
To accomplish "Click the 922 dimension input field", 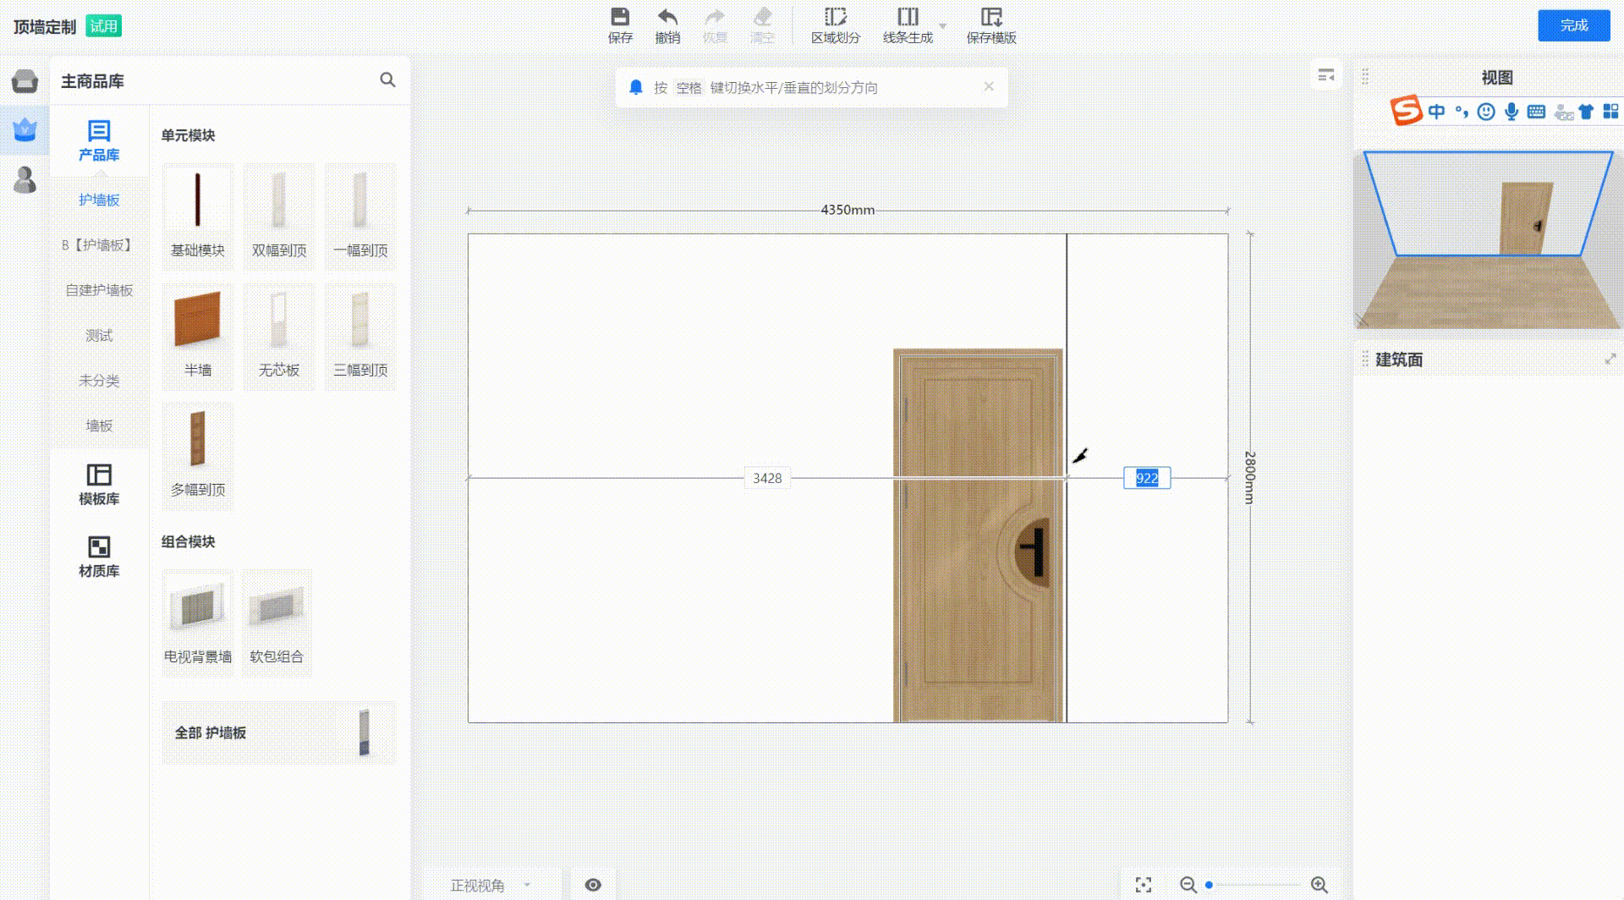I will (1147, 478).
